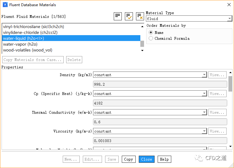Screen dimensions: 234x168
Task: Choose vinylidene-chloride (ch2ccl2) from the list
Action: 30,32
